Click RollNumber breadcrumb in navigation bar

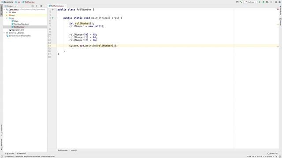(28, 2)
